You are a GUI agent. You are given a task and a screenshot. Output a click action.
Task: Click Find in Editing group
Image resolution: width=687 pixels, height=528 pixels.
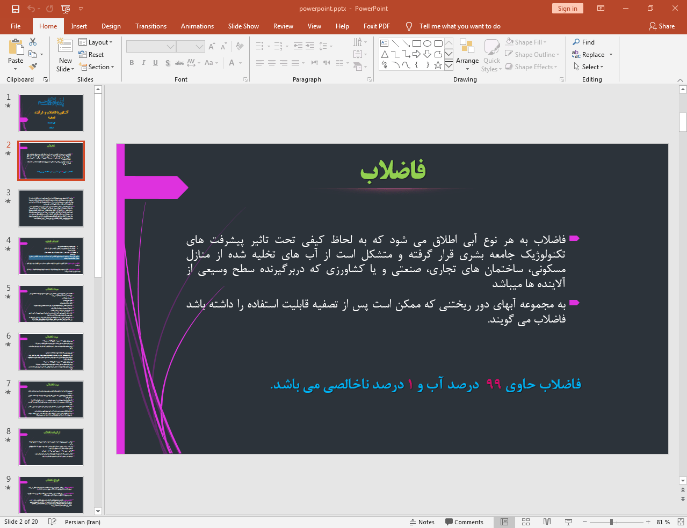(584, 42)
